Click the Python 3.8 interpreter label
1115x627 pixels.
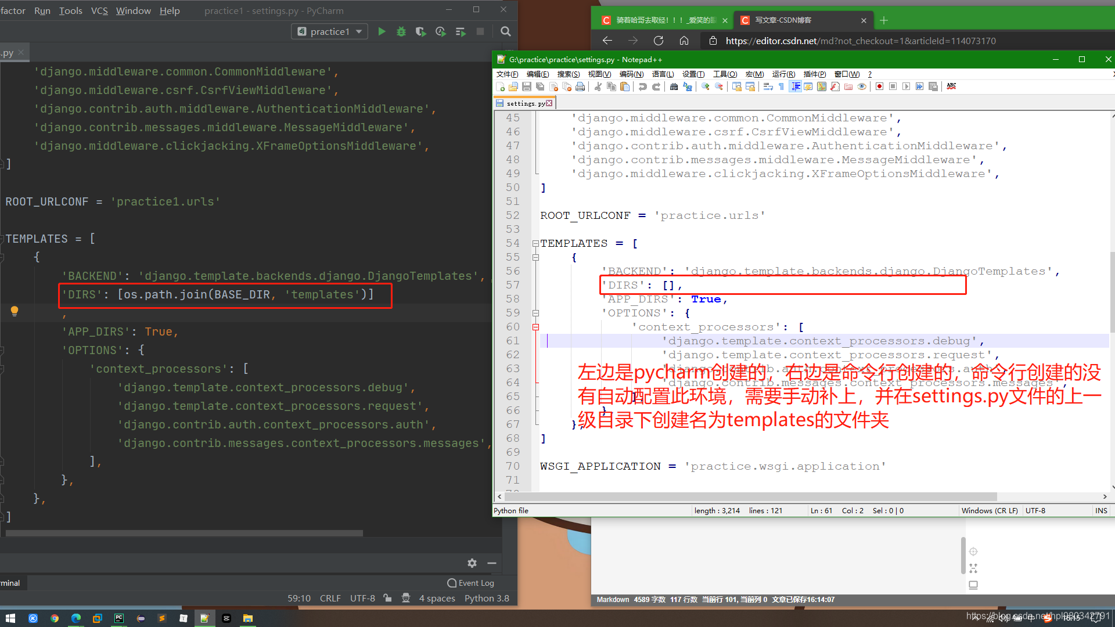click(487, 599)
